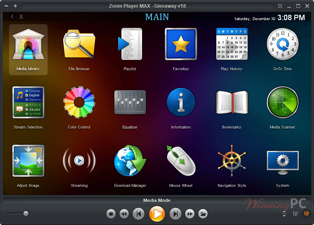Click the File Browser label
314x225 pixels.
[x=79, y=69]
